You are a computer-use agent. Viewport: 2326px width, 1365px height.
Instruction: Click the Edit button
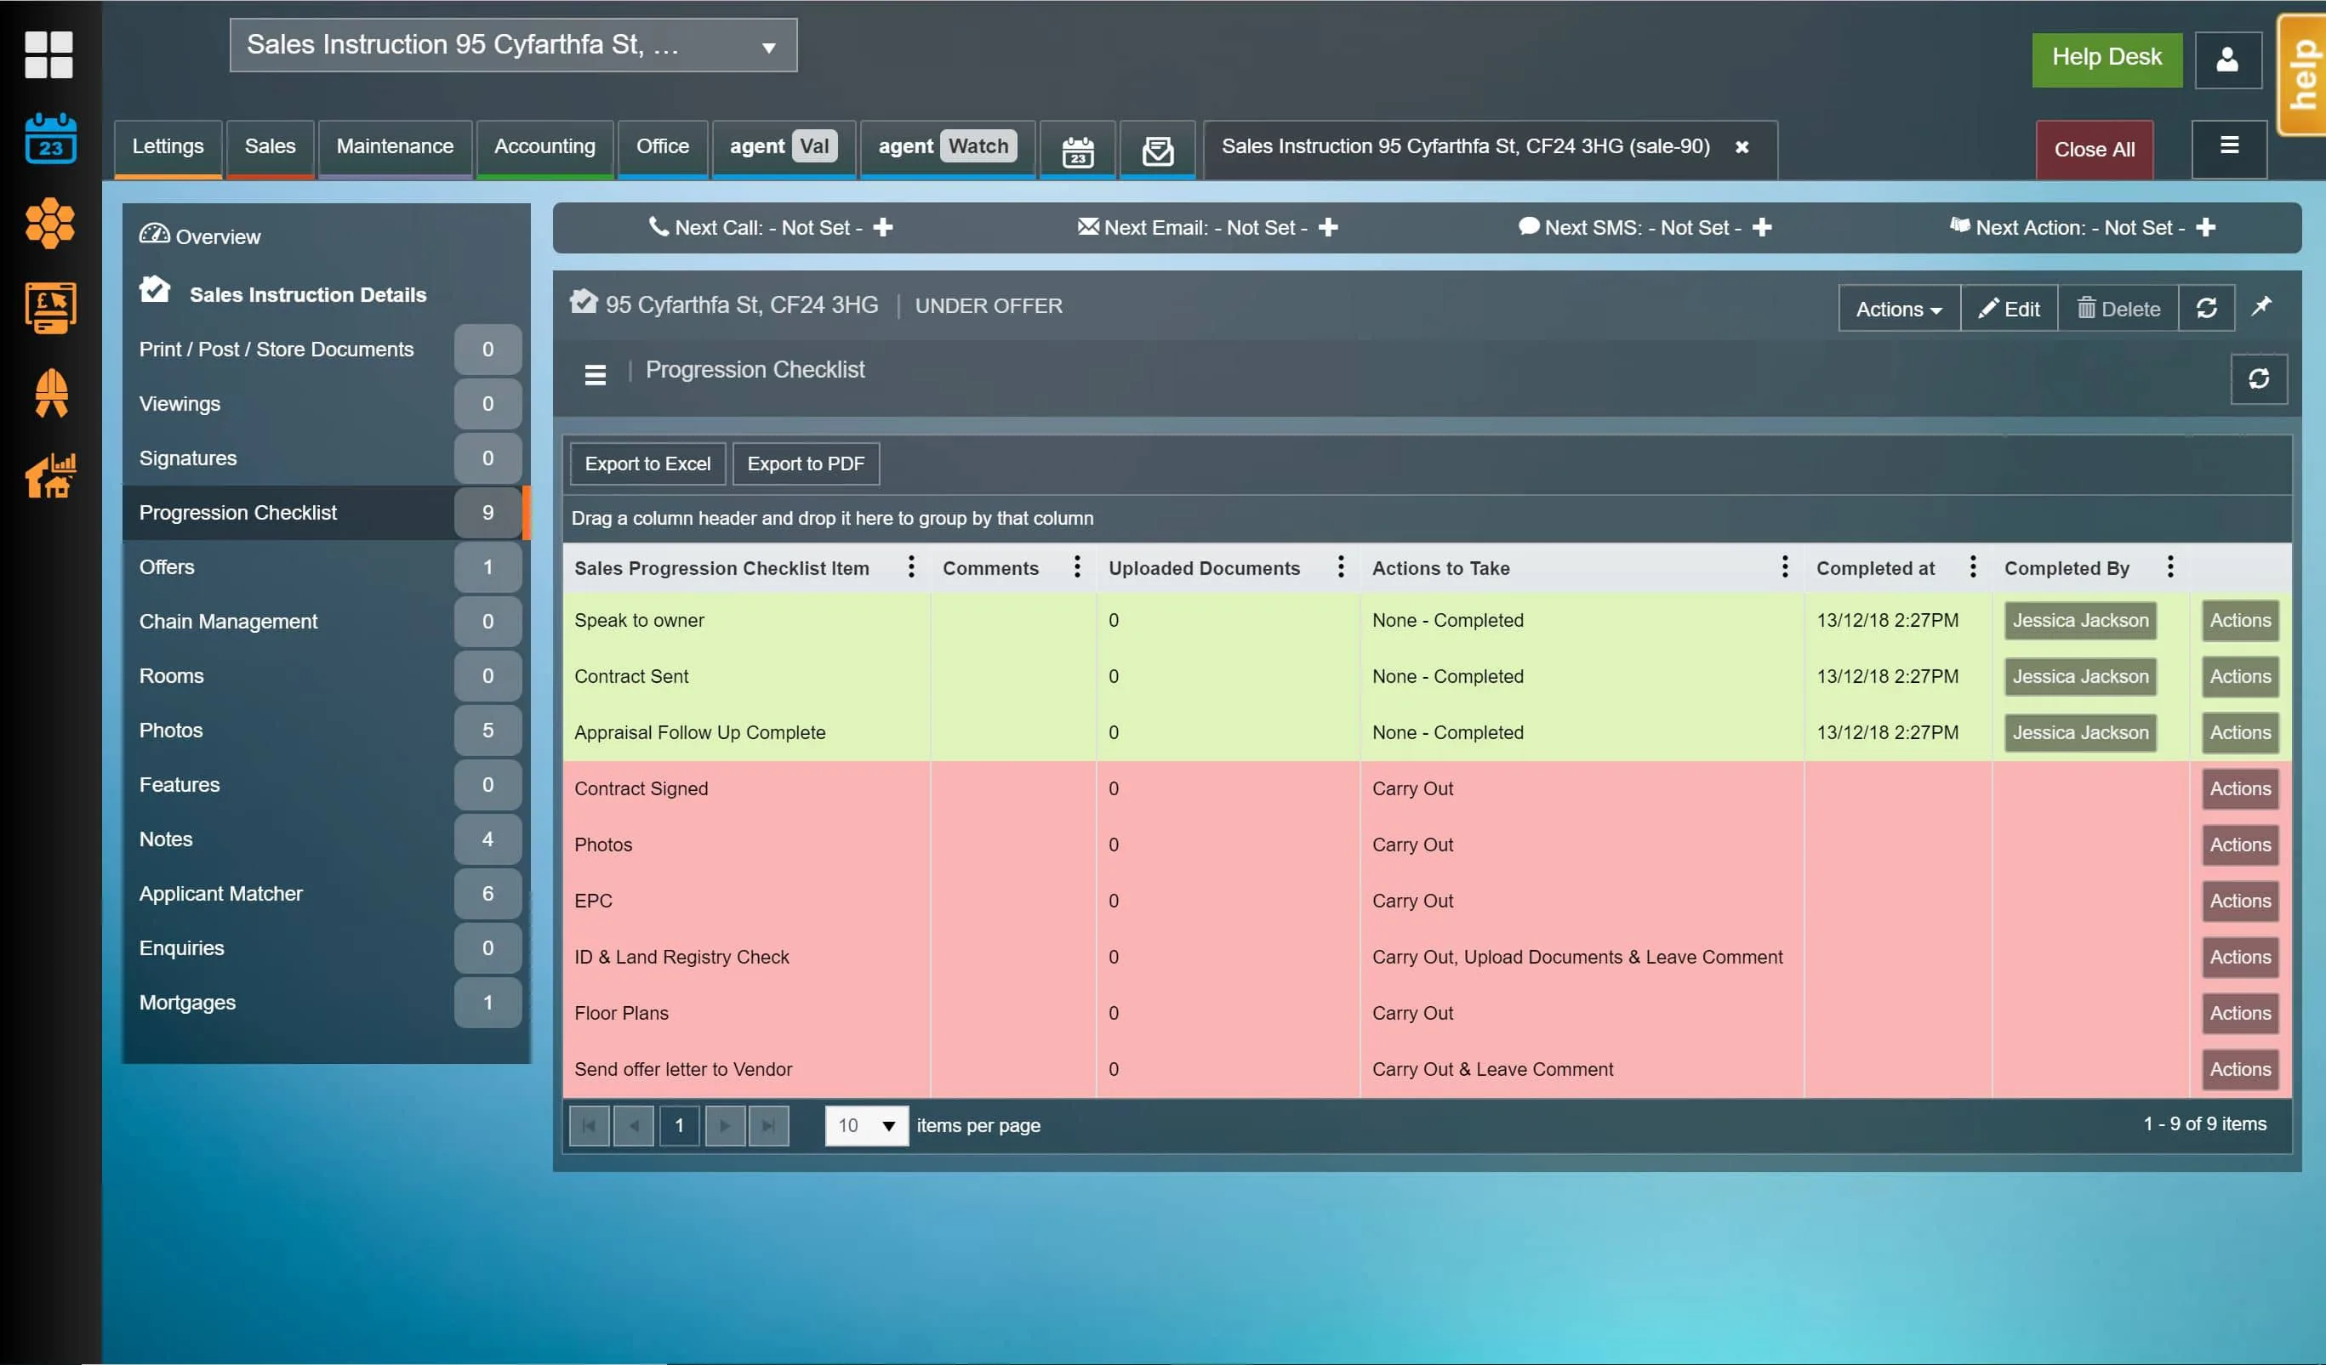[2010, 310]
